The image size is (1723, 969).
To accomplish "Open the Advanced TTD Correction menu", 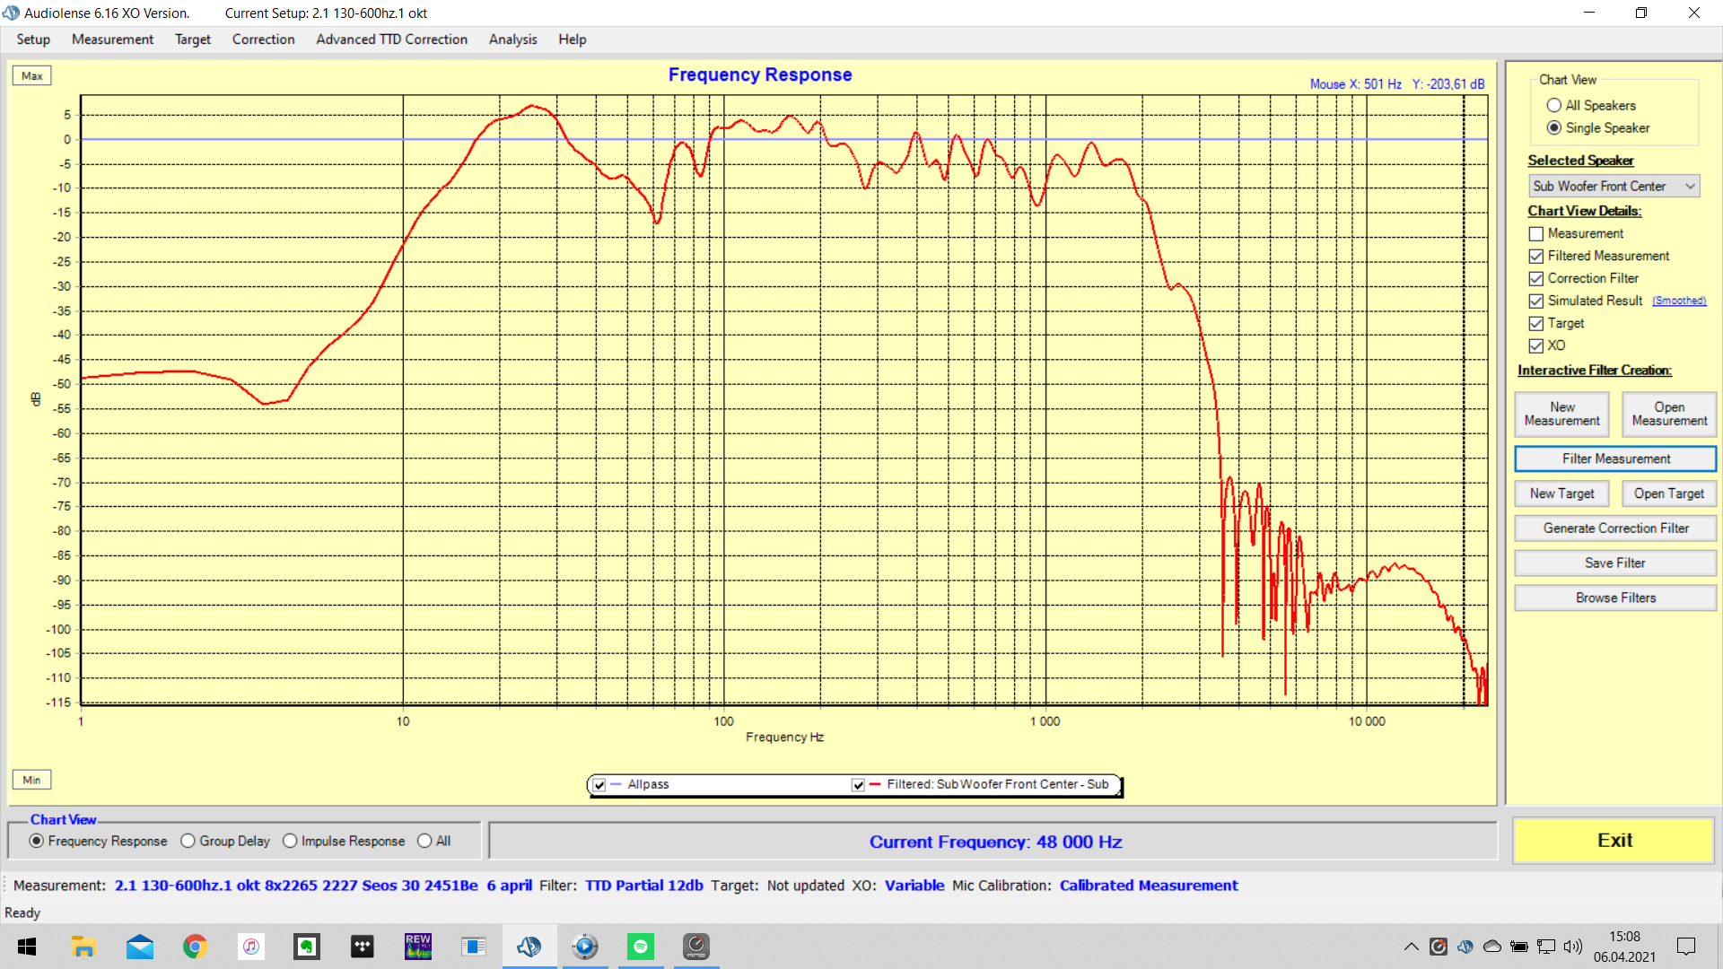I will click(x=391, y=39).
